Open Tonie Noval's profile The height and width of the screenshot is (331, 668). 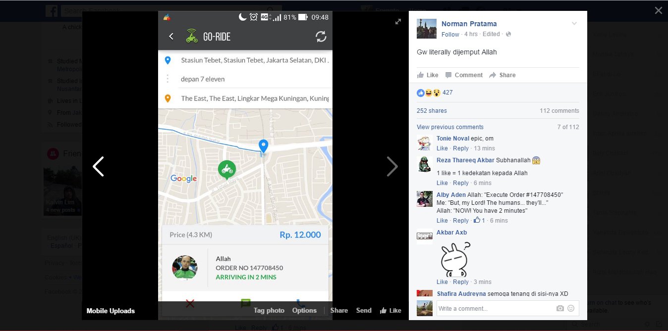click(453, 139)
